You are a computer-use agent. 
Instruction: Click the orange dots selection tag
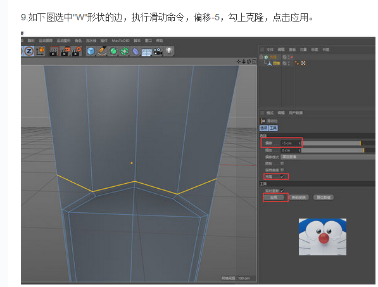click(297, 63)
